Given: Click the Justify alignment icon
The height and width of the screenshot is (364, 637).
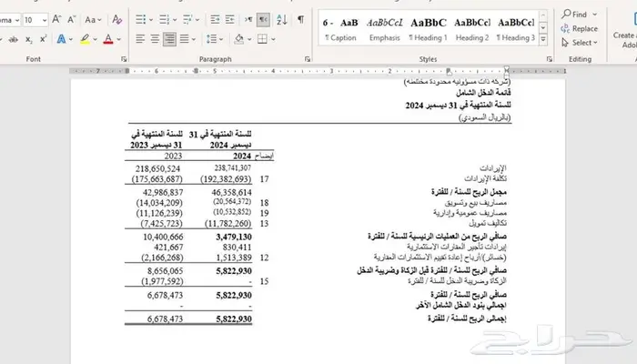Looking at the screenshot, I should pyautogui.click(x=185, y=39).
